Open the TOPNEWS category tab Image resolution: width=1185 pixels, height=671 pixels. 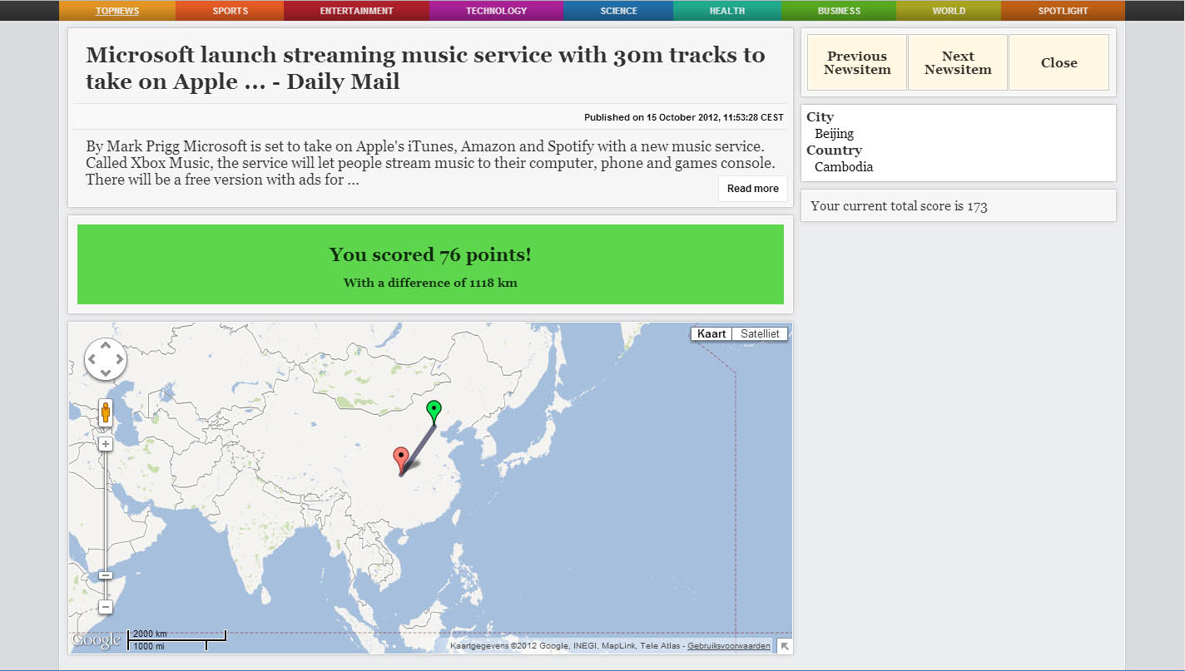click(x=117, y=11)
